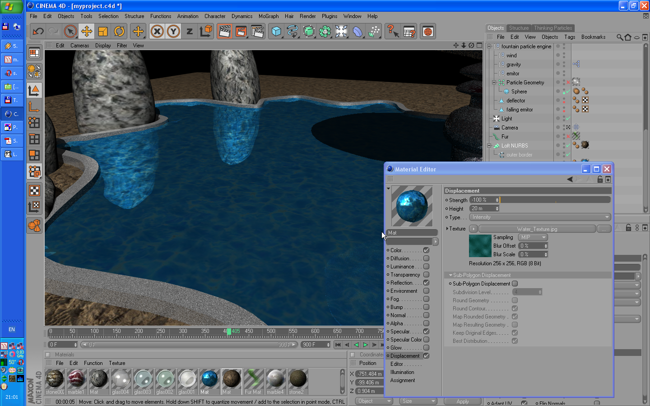Switch to the Thinking Particles tab
The image size is (650, 406).
tap(553, 28)
